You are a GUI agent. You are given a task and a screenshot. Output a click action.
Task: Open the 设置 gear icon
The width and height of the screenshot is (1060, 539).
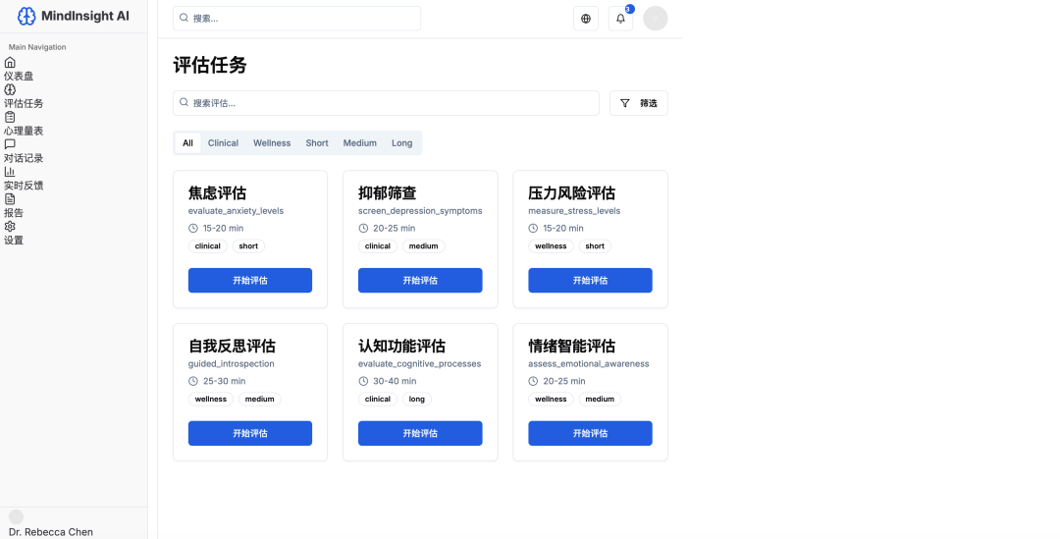[10, 226]
